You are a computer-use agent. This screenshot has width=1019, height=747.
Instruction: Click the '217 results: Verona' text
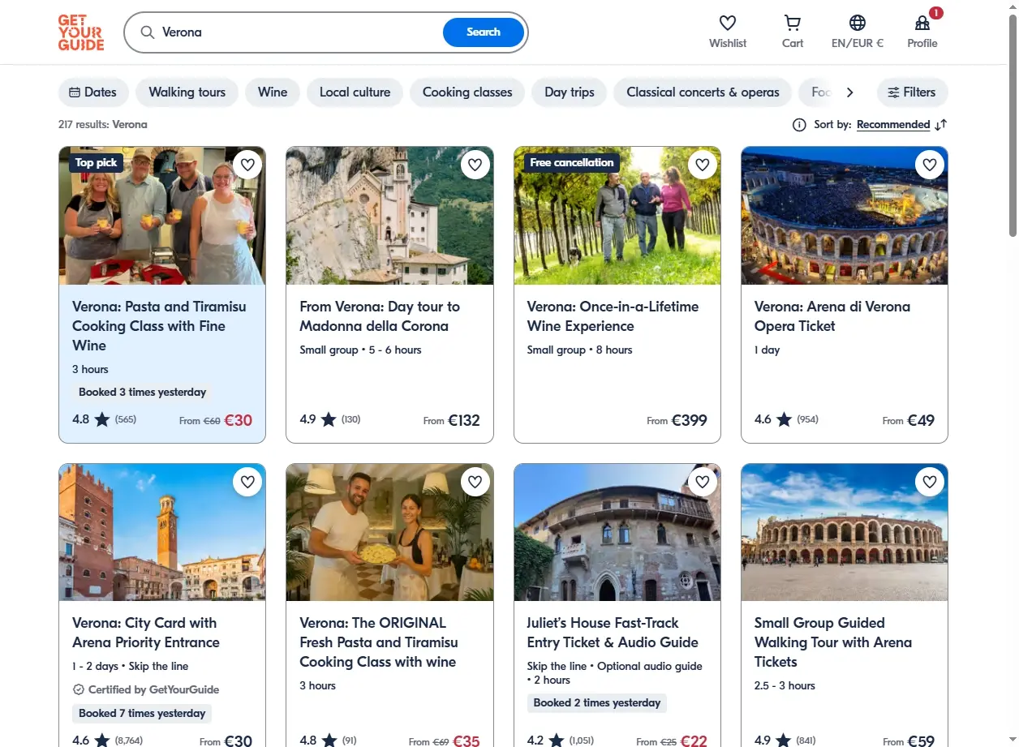[103, 125]
